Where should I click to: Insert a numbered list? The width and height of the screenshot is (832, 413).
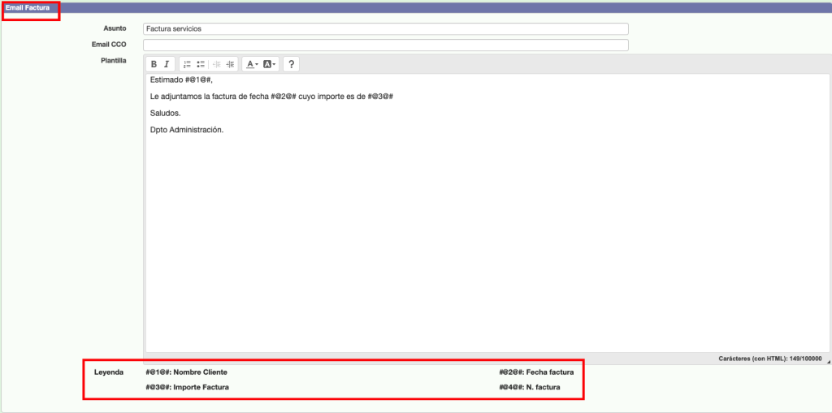[187, 64]
